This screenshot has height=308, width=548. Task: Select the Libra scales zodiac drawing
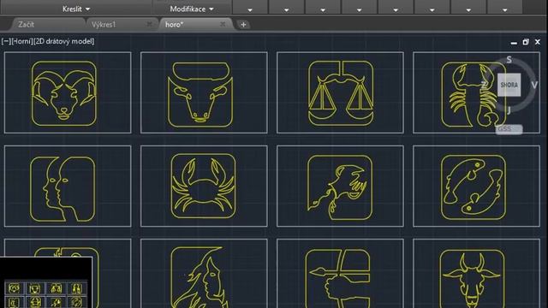(x=341, y=93)
